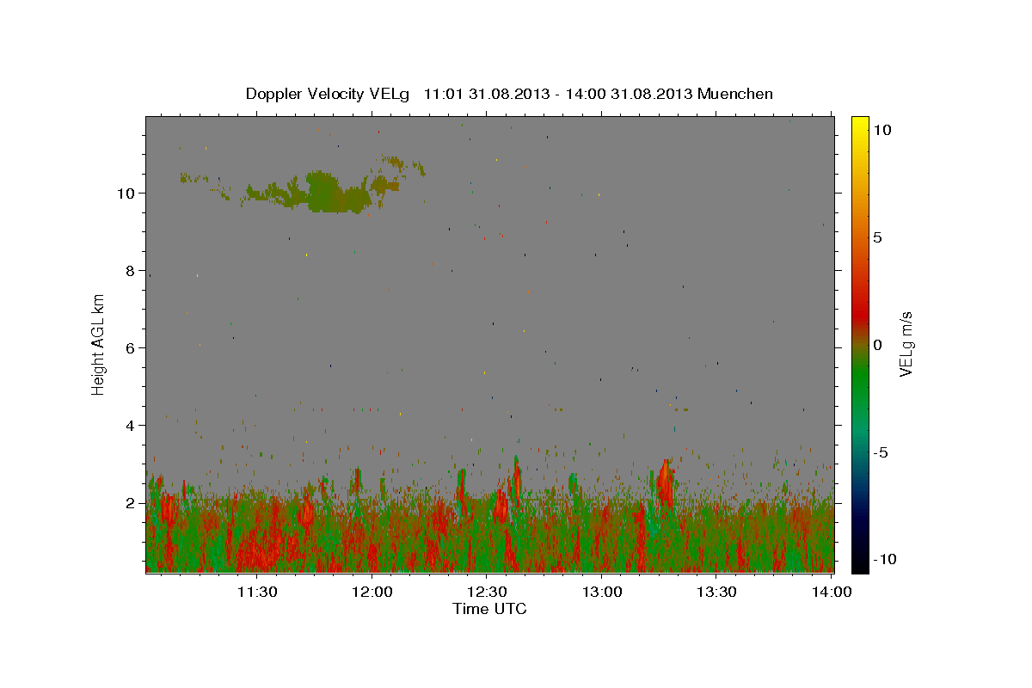Click the 12:00 time tick label

pyautogui.click(x=372, y=592)
